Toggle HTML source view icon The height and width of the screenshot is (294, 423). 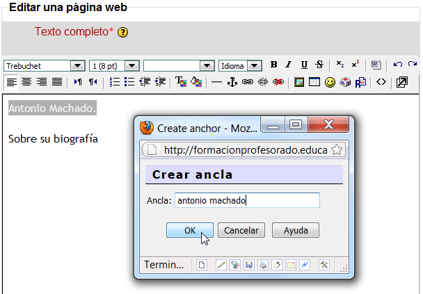click(x=381, y=82)
